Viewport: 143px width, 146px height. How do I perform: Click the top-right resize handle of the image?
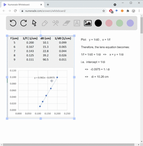point(74,36)
